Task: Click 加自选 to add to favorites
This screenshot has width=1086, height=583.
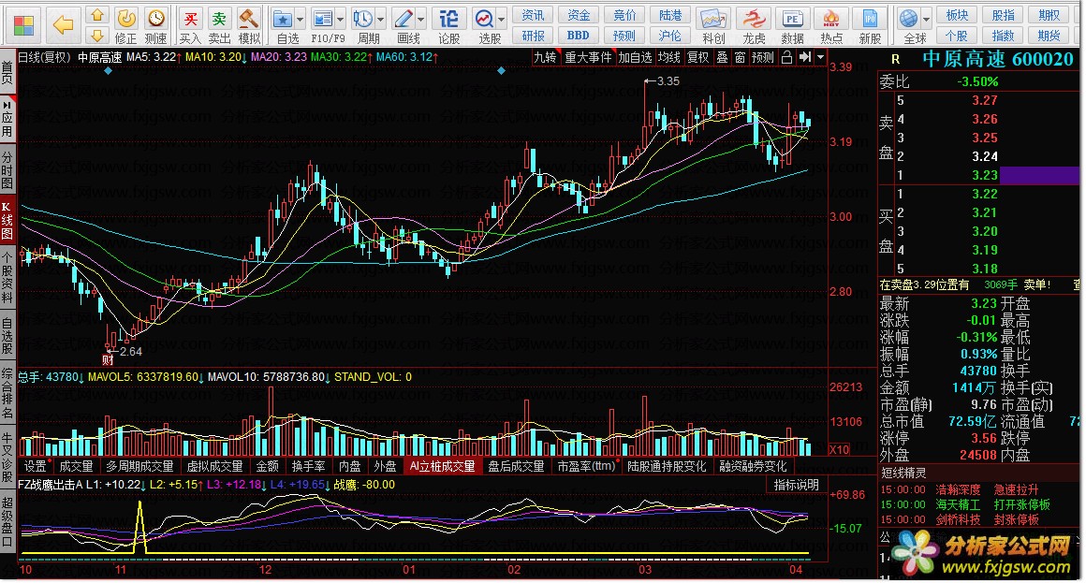Action: (x=635, y=57)
